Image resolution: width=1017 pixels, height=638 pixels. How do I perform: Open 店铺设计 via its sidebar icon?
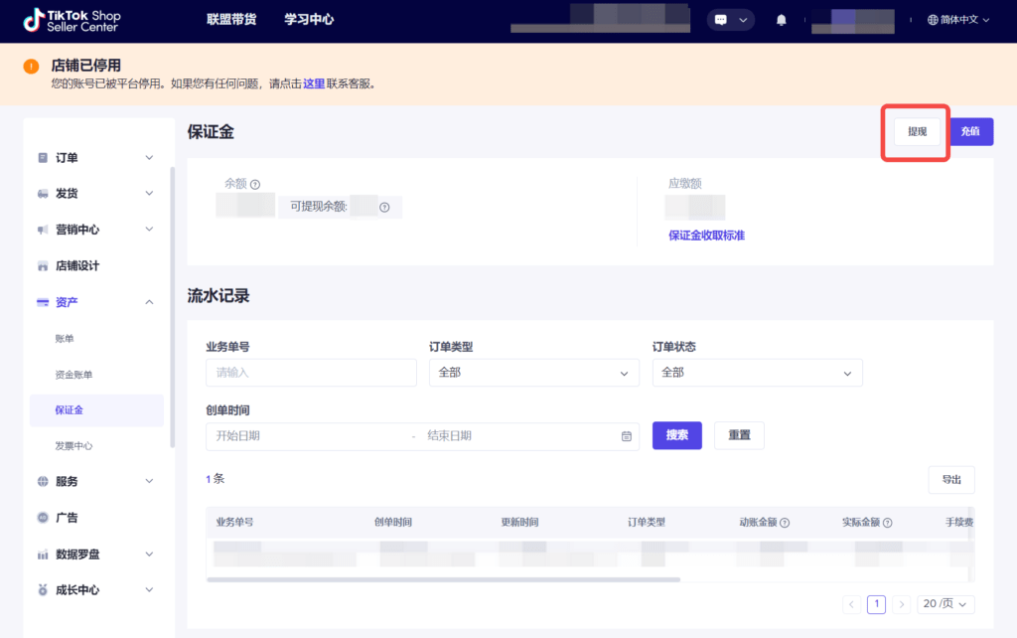pyautogui.click(x=41, y=265)
